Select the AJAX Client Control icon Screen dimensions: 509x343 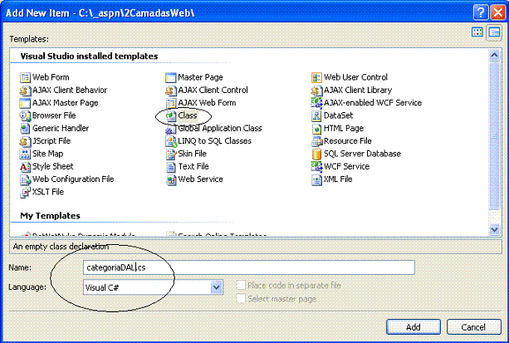pos(171,91)
